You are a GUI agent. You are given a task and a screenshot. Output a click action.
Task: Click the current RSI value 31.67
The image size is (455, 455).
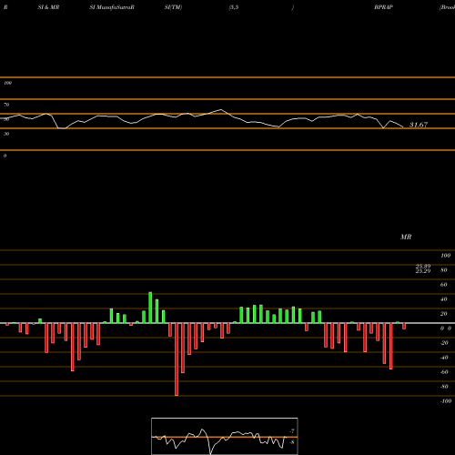419,125
